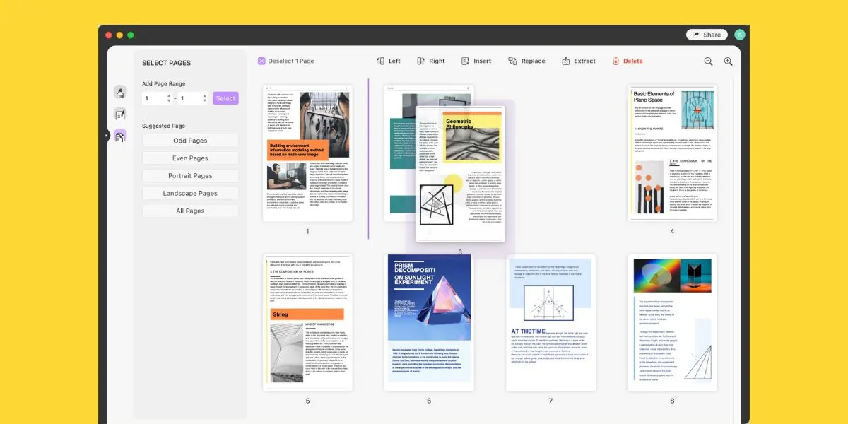
Task: Choose the Replace page tool
Action: tap(526, 61)
